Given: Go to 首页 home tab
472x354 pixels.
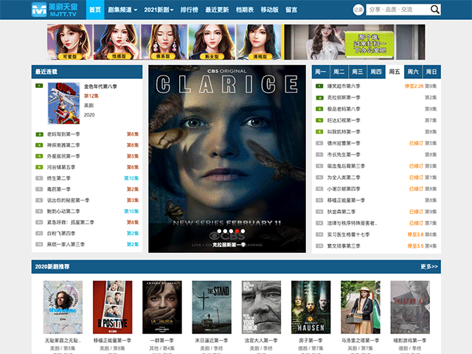Looking at the screenshot, I should pos(95,10).
